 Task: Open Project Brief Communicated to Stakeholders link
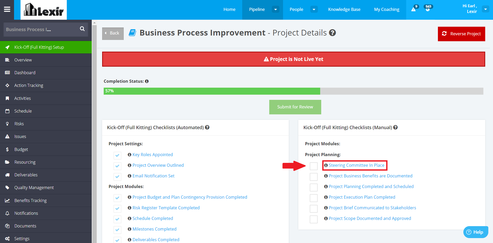point(372,208)
